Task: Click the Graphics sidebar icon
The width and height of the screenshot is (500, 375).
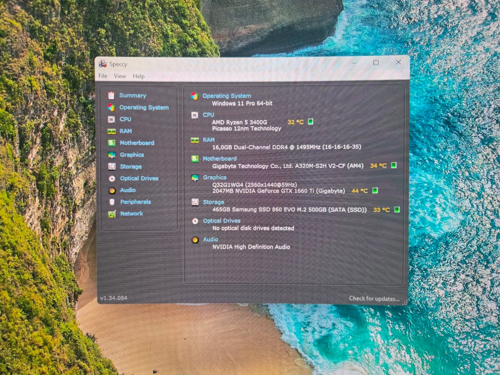Action: [111, 155]
